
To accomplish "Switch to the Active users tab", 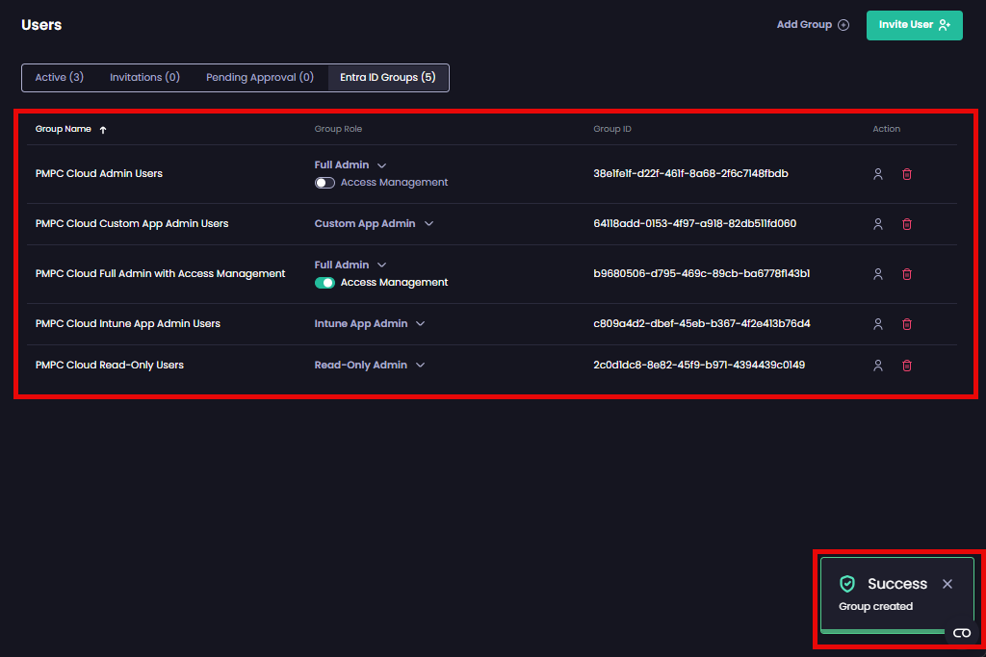I will (59, 77).
